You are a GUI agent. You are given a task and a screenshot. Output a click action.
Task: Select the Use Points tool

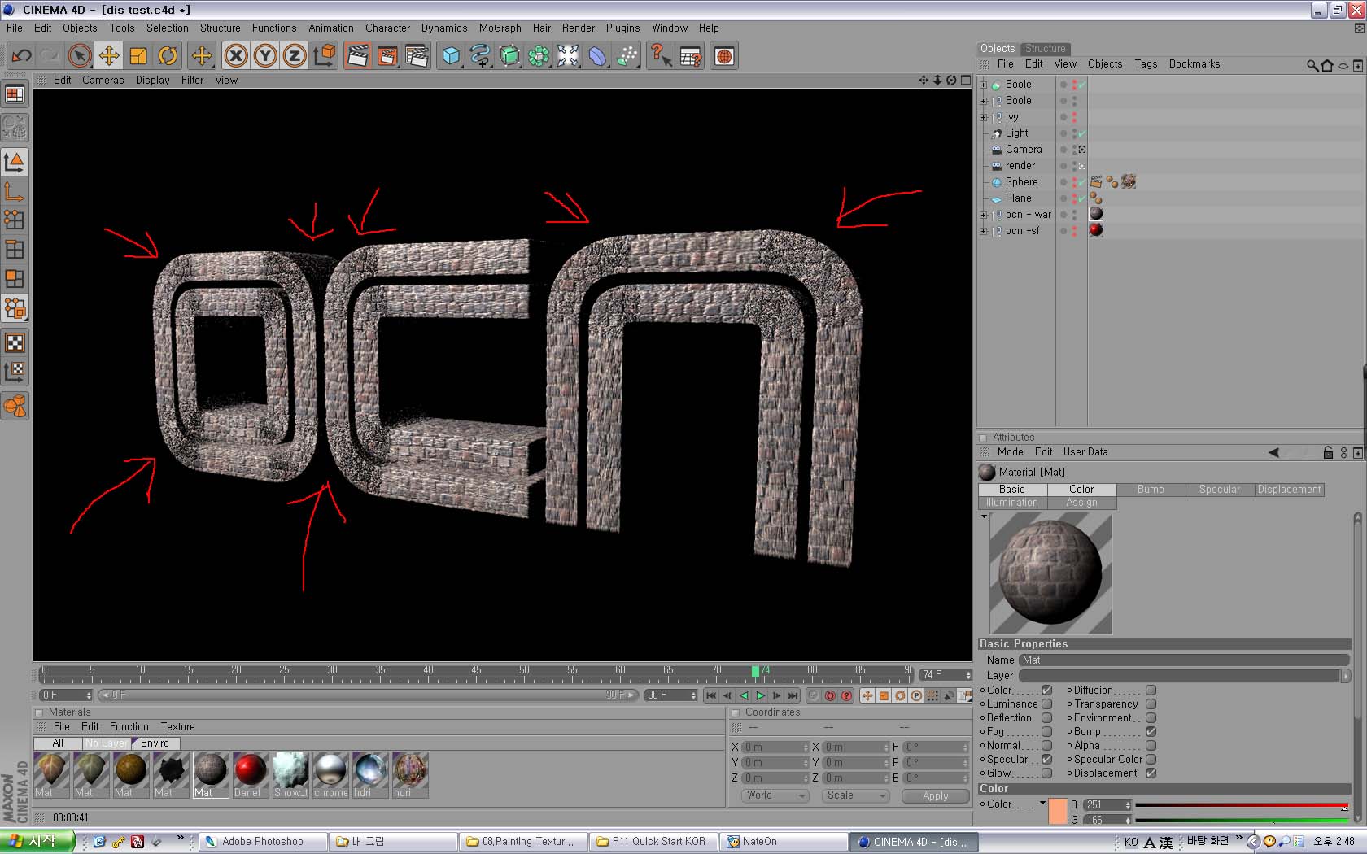[x=15, y=220]
